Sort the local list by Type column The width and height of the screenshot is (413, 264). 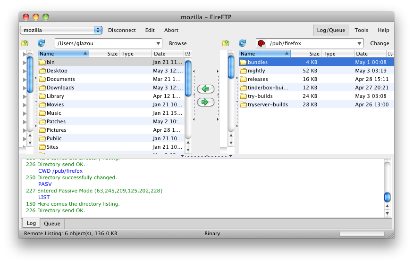pos(135,54)
